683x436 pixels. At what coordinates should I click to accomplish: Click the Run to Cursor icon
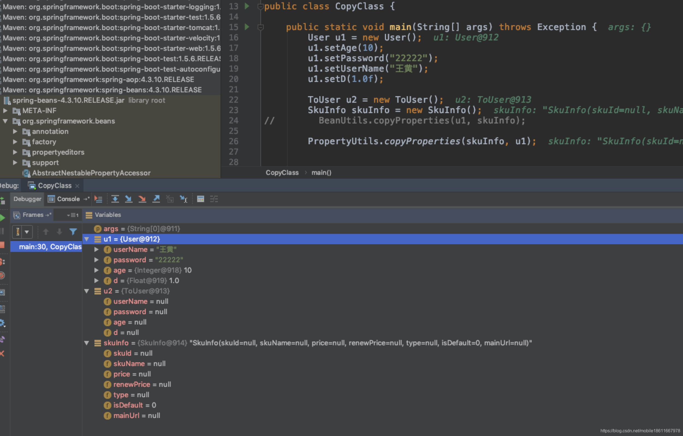pos(183,199)
